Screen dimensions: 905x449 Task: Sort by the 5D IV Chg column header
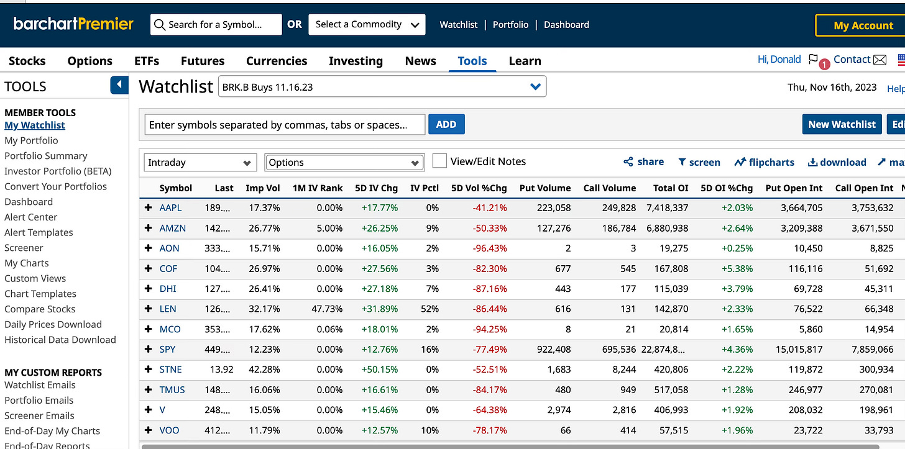pyautogui.click(x=376, y=188)
